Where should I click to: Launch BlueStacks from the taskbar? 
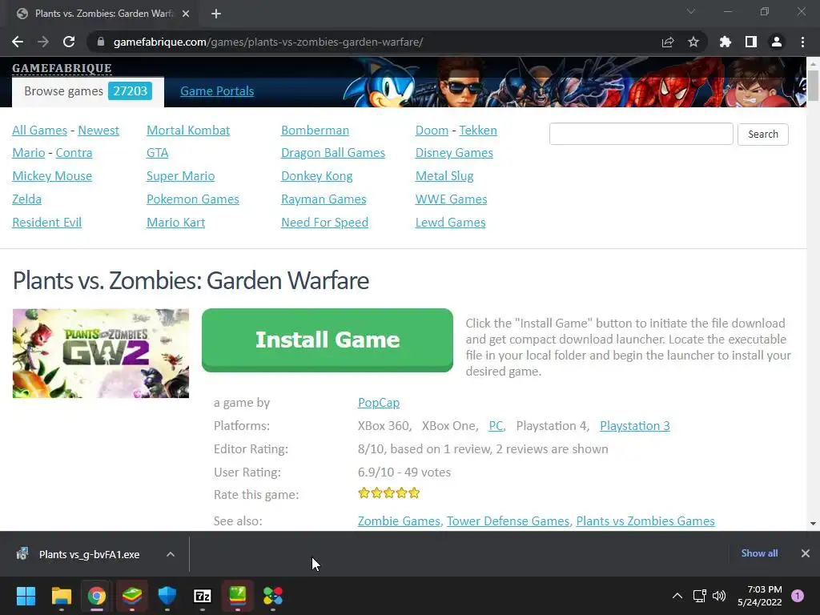click(132, 596)
